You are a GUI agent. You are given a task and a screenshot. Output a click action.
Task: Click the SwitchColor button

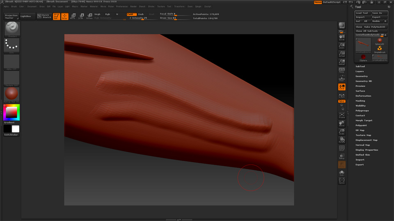(11, 135)
